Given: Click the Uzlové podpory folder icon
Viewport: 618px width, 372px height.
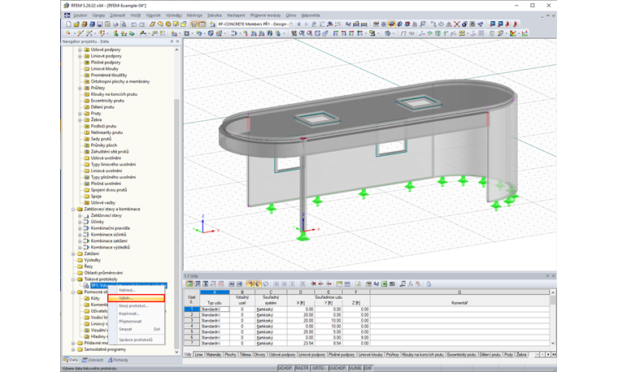Looking at the screenshot, I should tap(86, 50).
